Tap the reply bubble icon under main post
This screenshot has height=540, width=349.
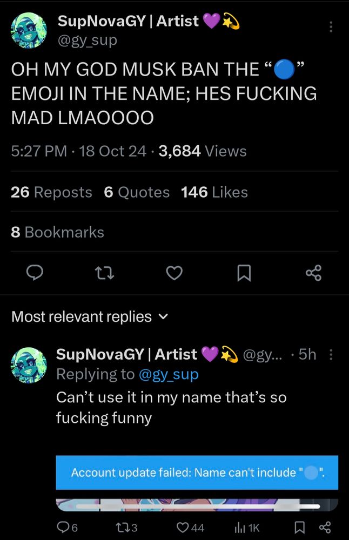tap(35, 273)
